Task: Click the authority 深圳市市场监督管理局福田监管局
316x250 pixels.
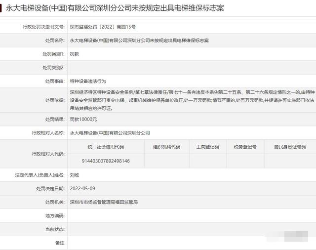Action: click(x=104, y=202)
